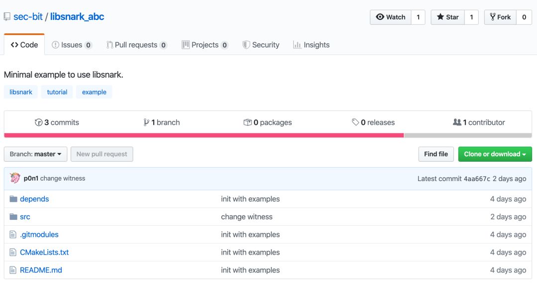Open the depends folder icon
Image resolution: width=537 pixels, height=284 pixels.
[x=13, y=199]
